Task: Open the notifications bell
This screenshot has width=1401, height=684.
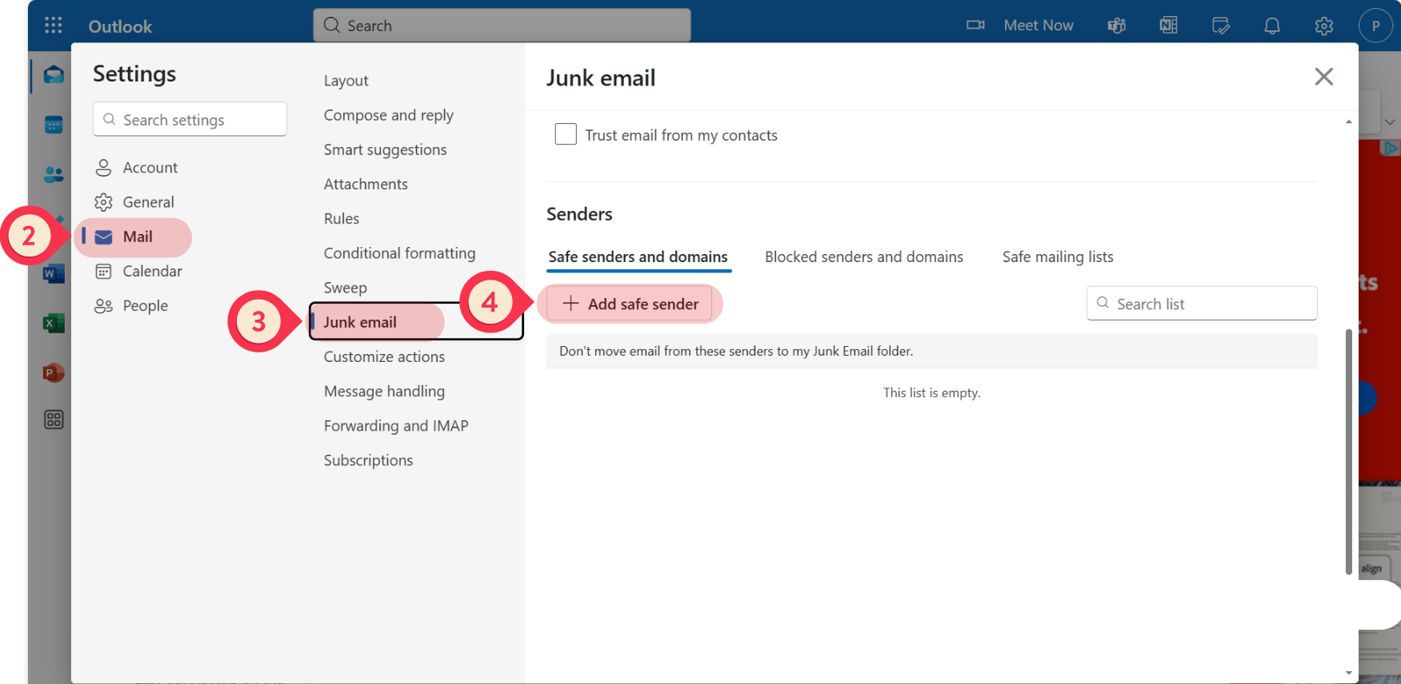Action: (1272, 26)
